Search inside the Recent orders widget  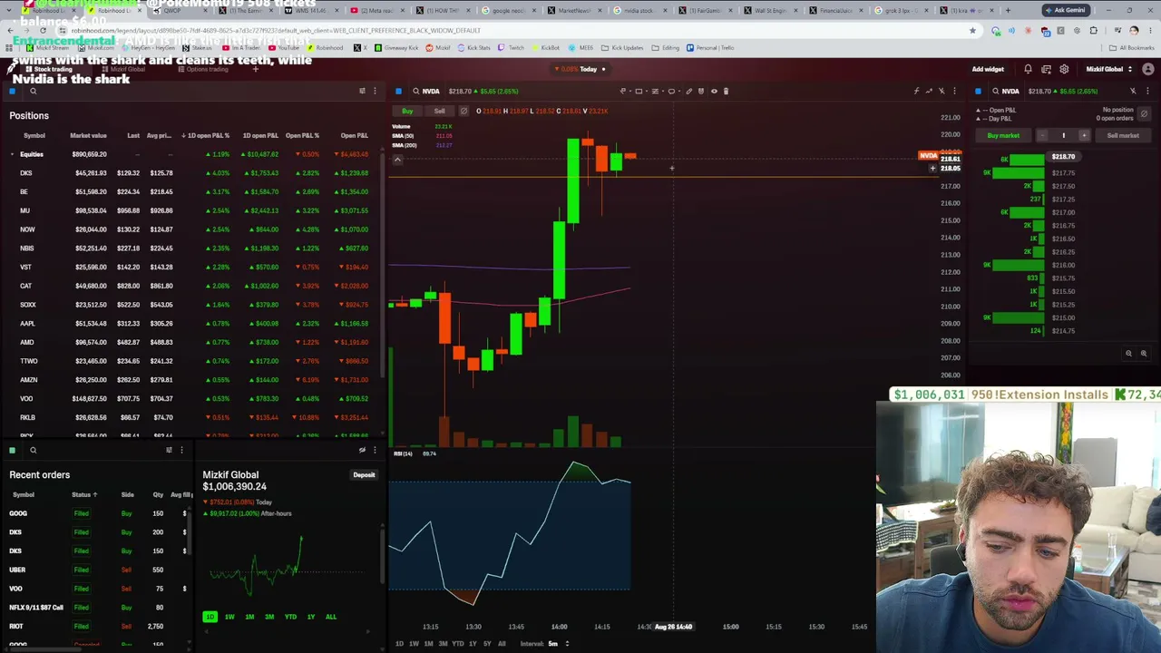tap(34, 450)
